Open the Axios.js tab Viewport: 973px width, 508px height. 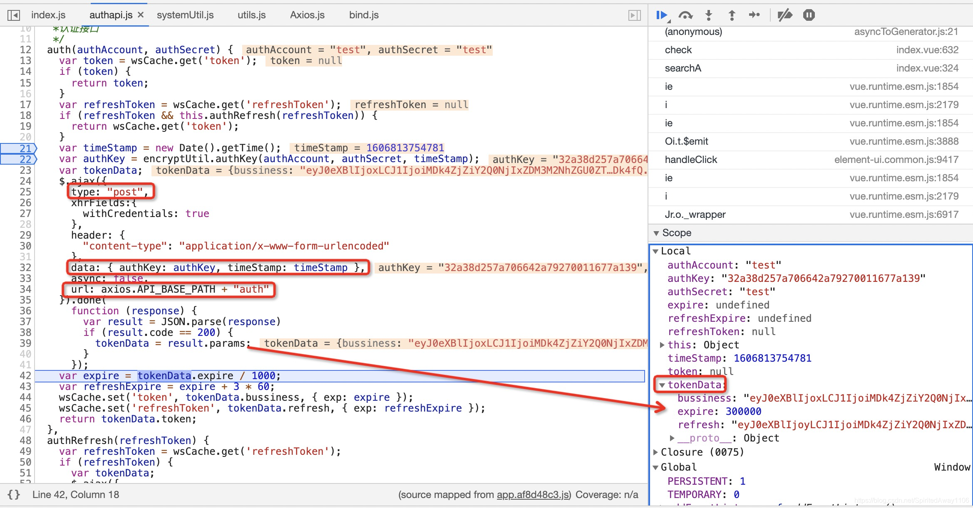click(307, 15)
